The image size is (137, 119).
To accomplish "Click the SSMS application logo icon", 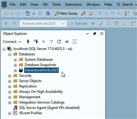I will coord(4,4).
